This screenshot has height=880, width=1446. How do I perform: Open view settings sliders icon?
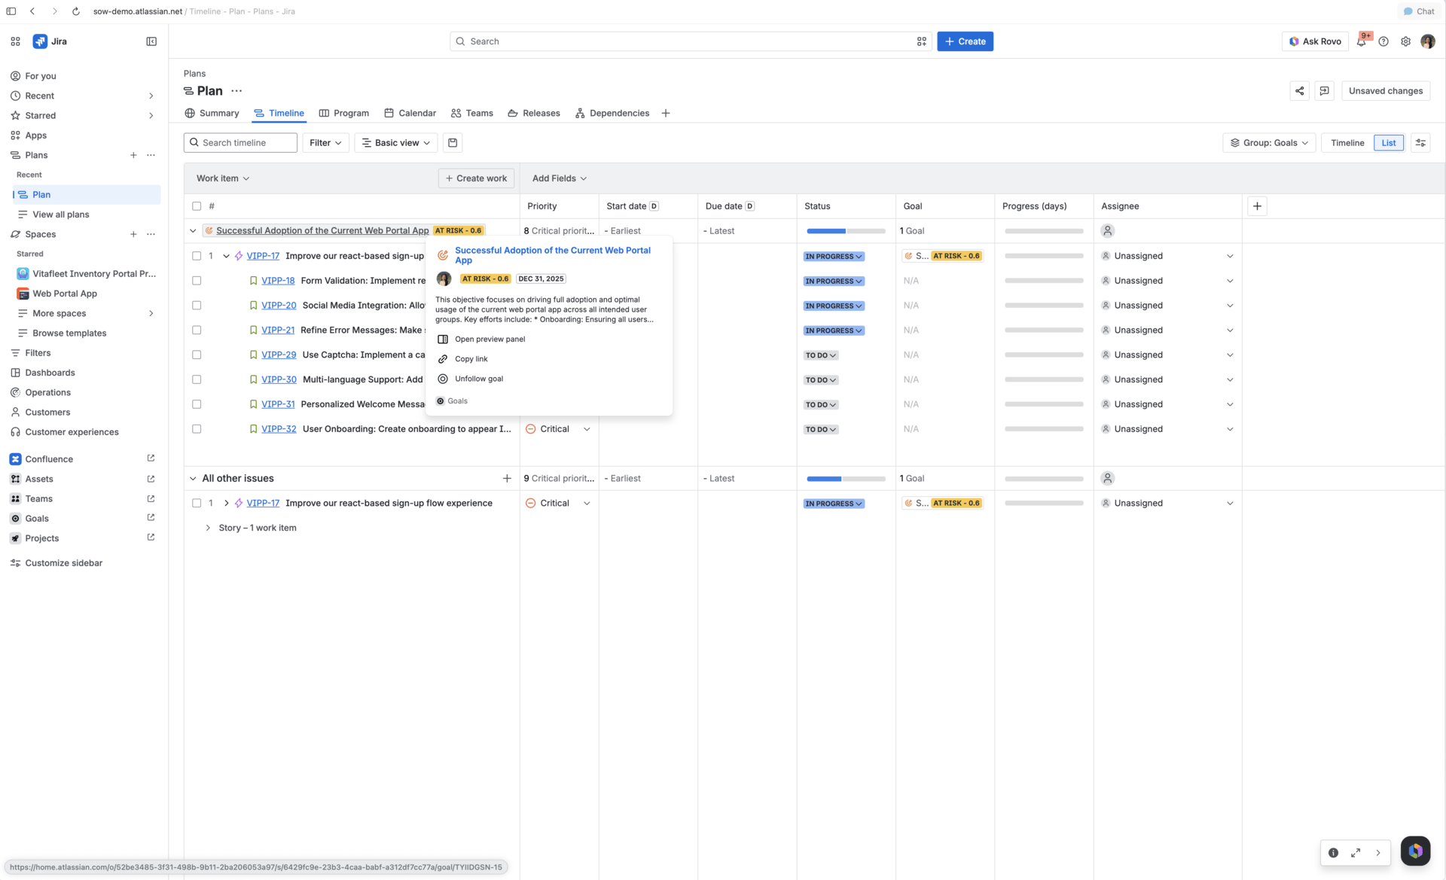(1420, 143)
